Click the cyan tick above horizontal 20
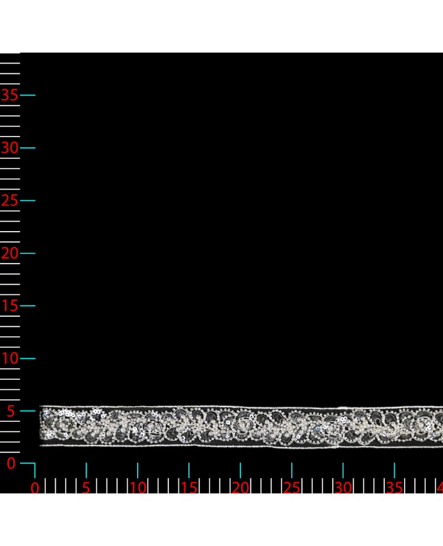The width and height of the screenshot is (443, 546). 240,470
